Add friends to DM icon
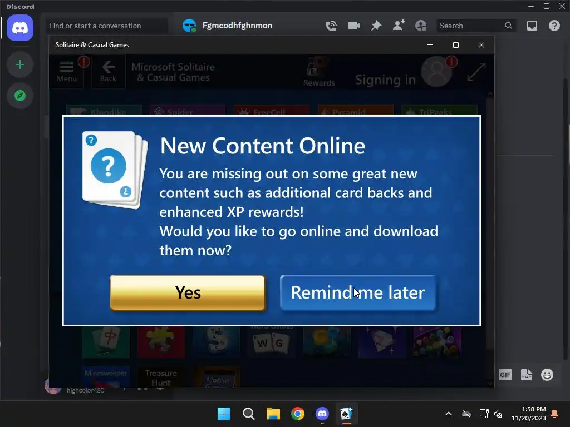This screenshot has height=427, width=570. point(399,26)
